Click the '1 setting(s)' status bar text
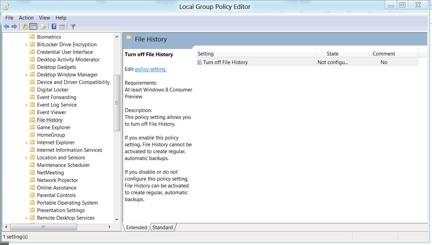Viewport: 432px width, 245px height. (x=16, y=237)
